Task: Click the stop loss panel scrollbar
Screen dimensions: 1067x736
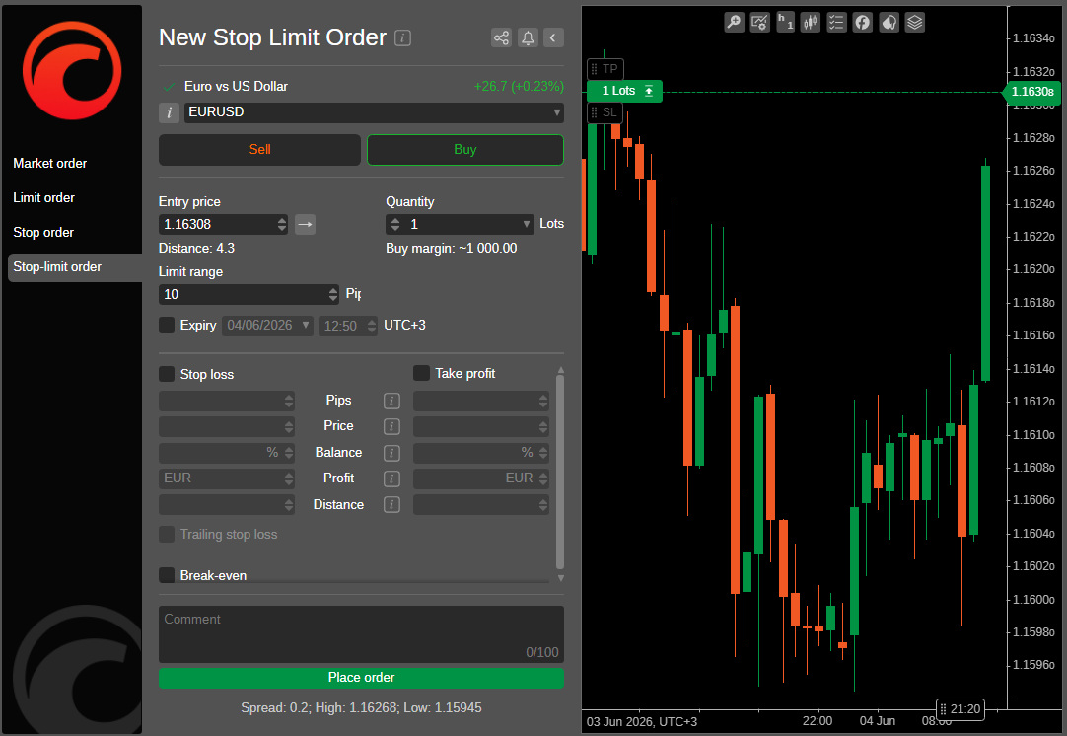Action: coord(560,472)
